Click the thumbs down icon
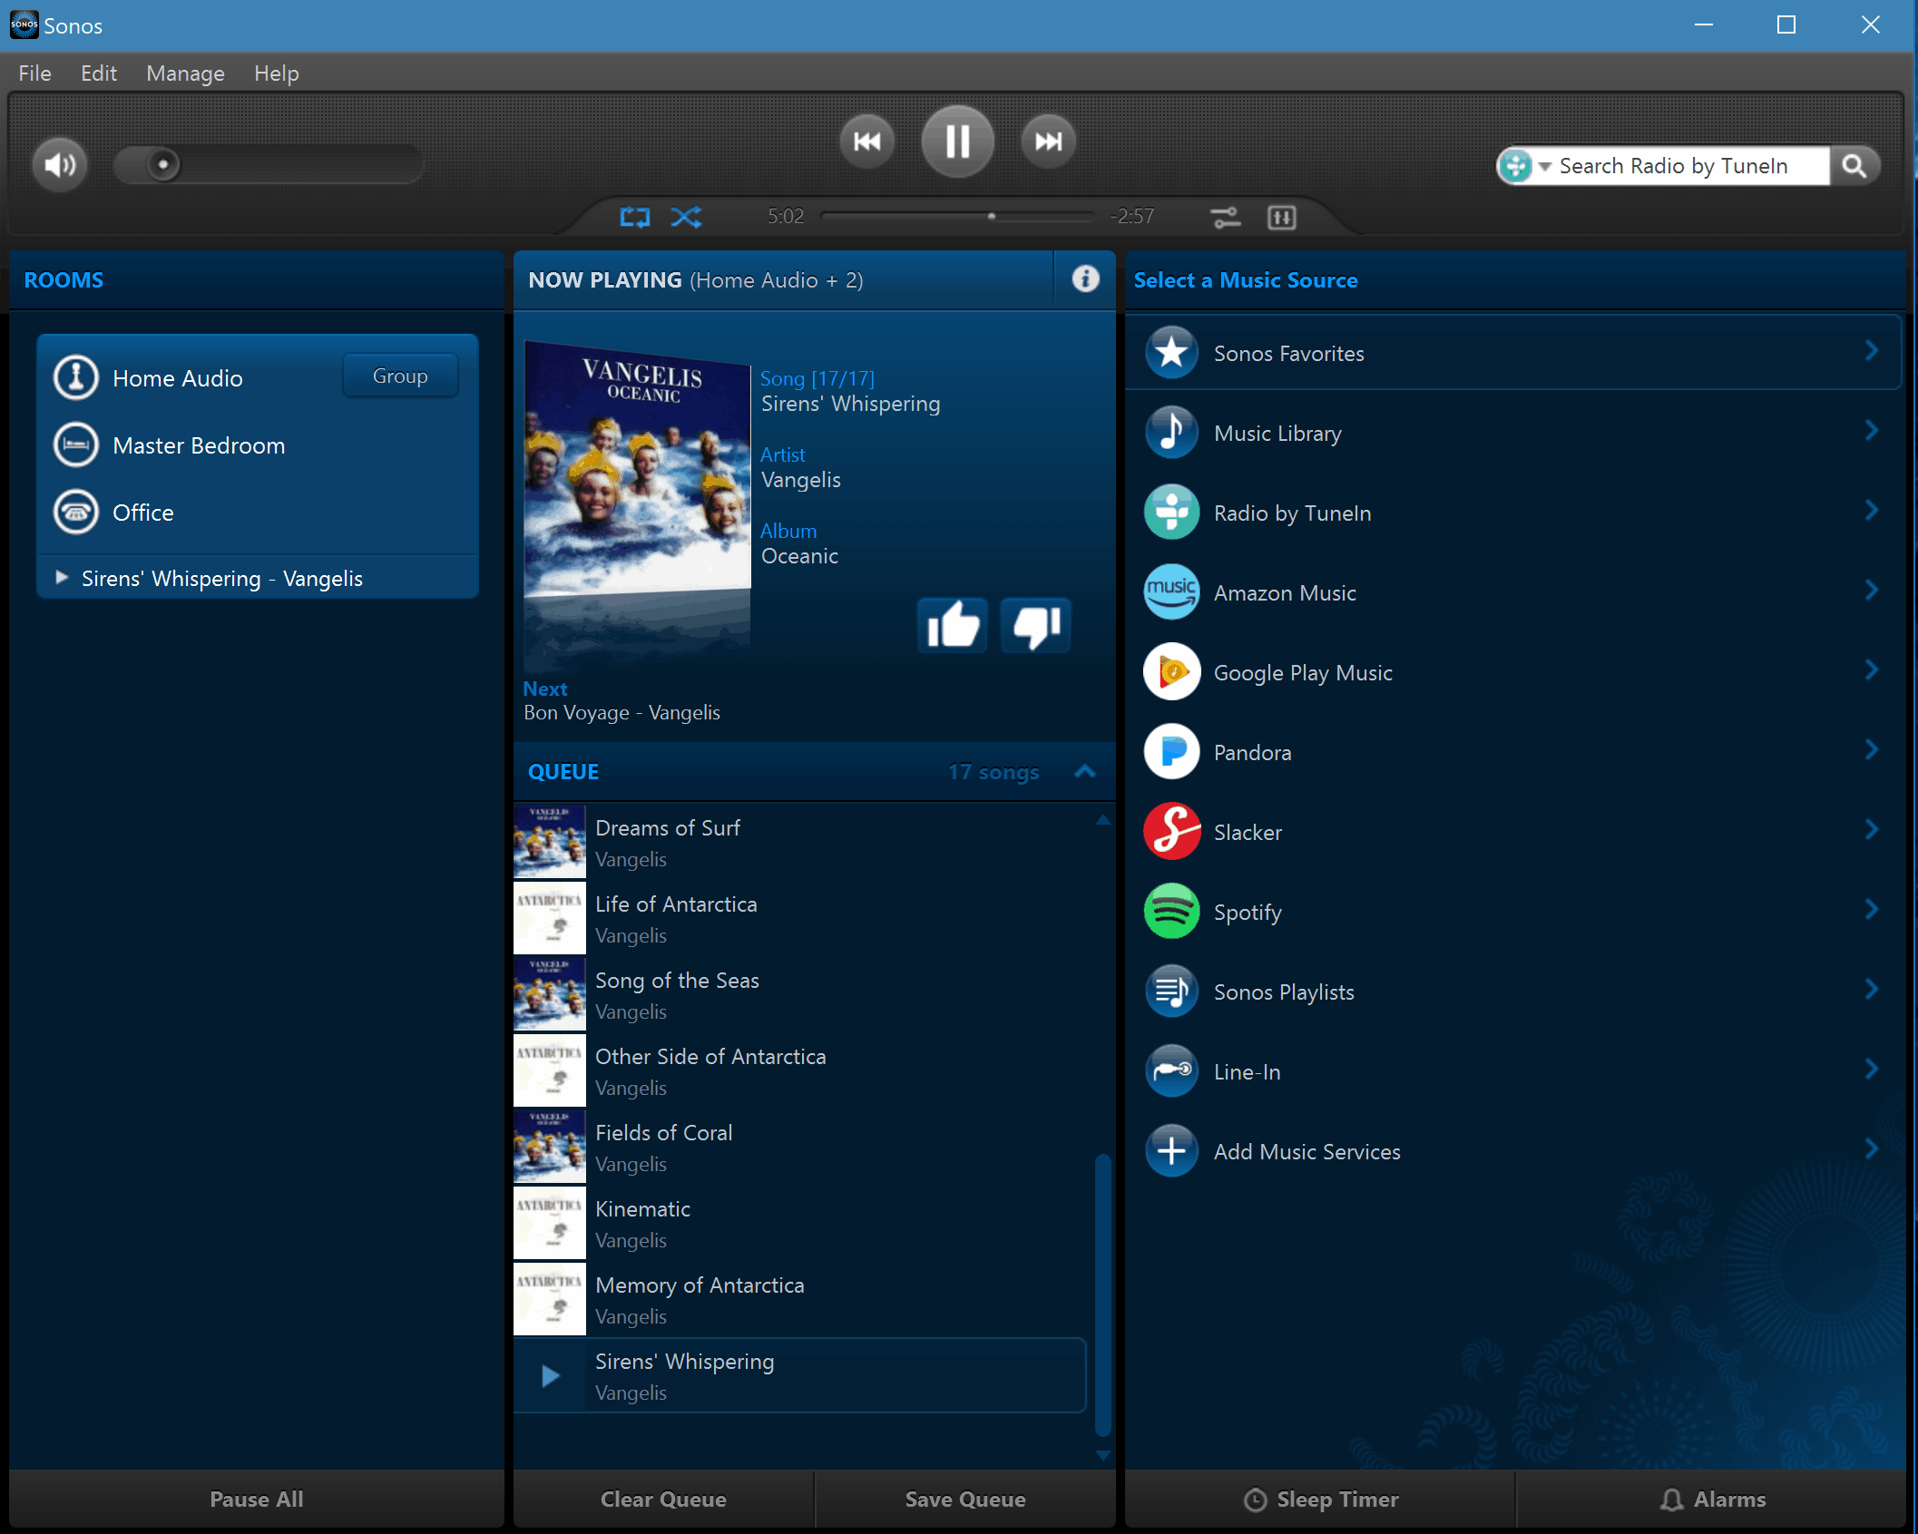Screen dimensions: 1918x1534 pos(1036,625)
